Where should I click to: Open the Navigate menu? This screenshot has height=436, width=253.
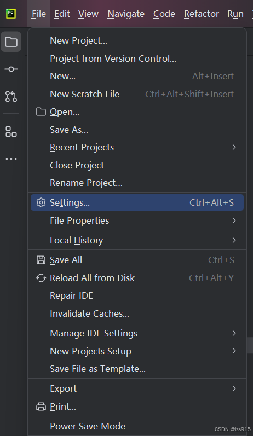(126, 14)
